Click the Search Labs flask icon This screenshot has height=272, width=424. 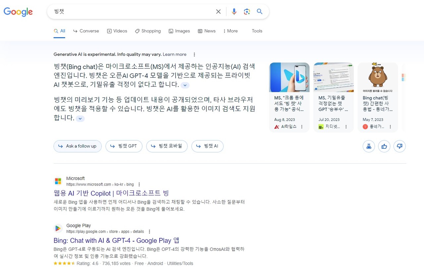[369, 146]
